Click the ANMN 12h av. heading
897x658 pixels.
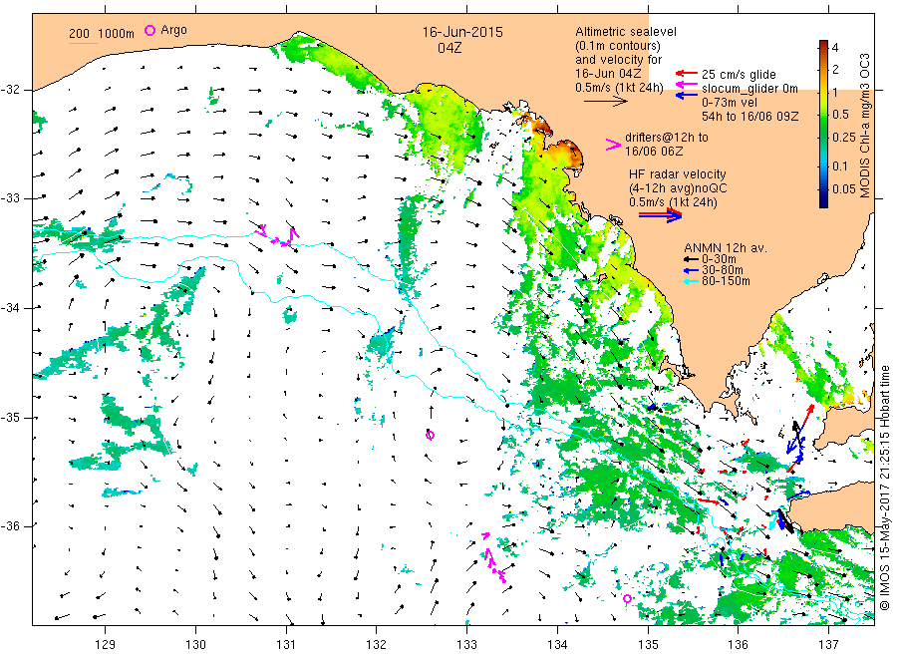[x=726, y=248]
